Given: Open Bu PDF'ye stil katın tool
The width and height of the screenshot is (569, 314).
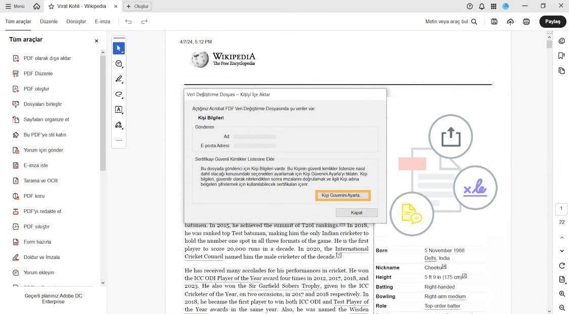Looking at the screenshot, I should click(45, 134).
